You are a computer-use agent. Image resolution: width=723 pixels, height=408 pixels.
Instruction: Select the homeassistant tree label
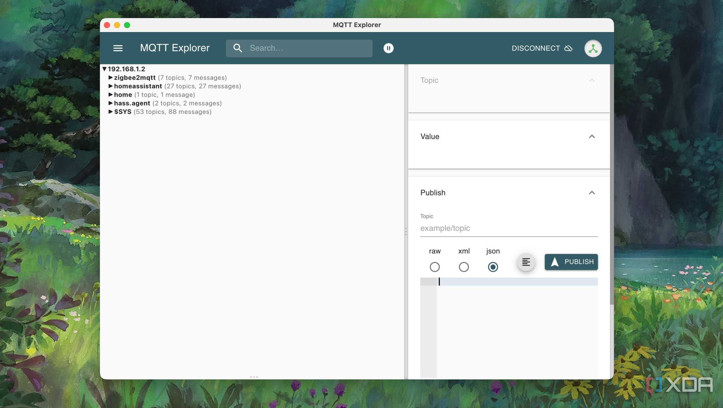coord(138,86)
